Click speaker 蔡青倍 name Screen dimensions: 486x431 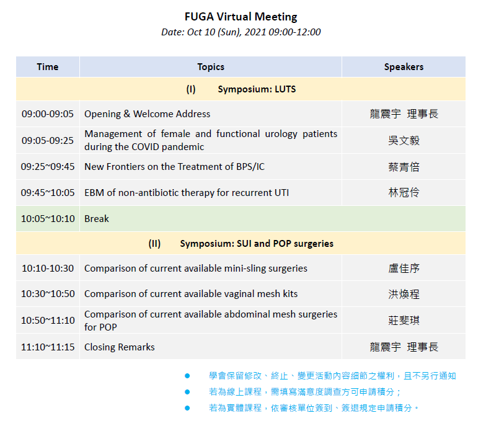404,167
